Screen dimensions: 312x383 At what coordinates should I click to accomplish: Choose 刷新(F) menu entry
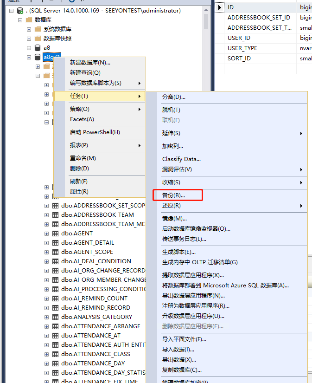(x=100, y=181)
